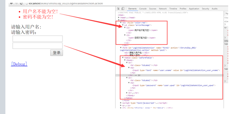This screenshot has width=238, height=114.
Task: Open the Security tab
Action: (x=205, y=9)
